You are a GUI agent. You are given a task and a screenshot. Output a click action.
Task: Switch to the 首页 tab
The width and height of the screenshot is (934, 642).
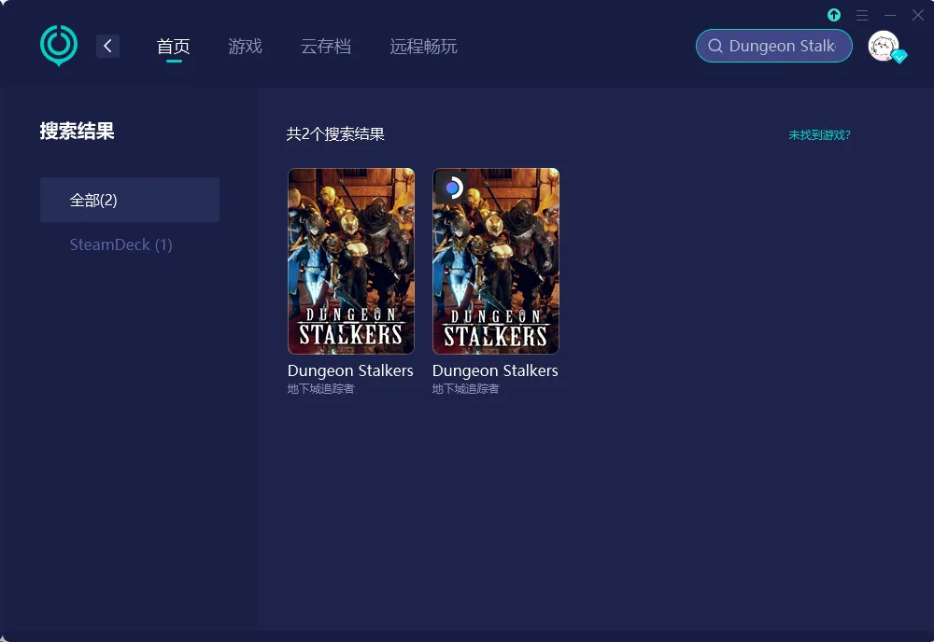(x=174, y=47)
